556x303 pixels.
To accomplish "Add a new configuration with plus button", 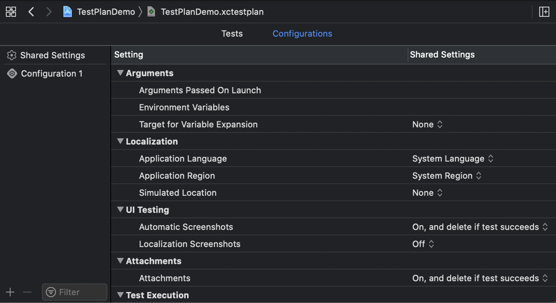I will [11, 292].
